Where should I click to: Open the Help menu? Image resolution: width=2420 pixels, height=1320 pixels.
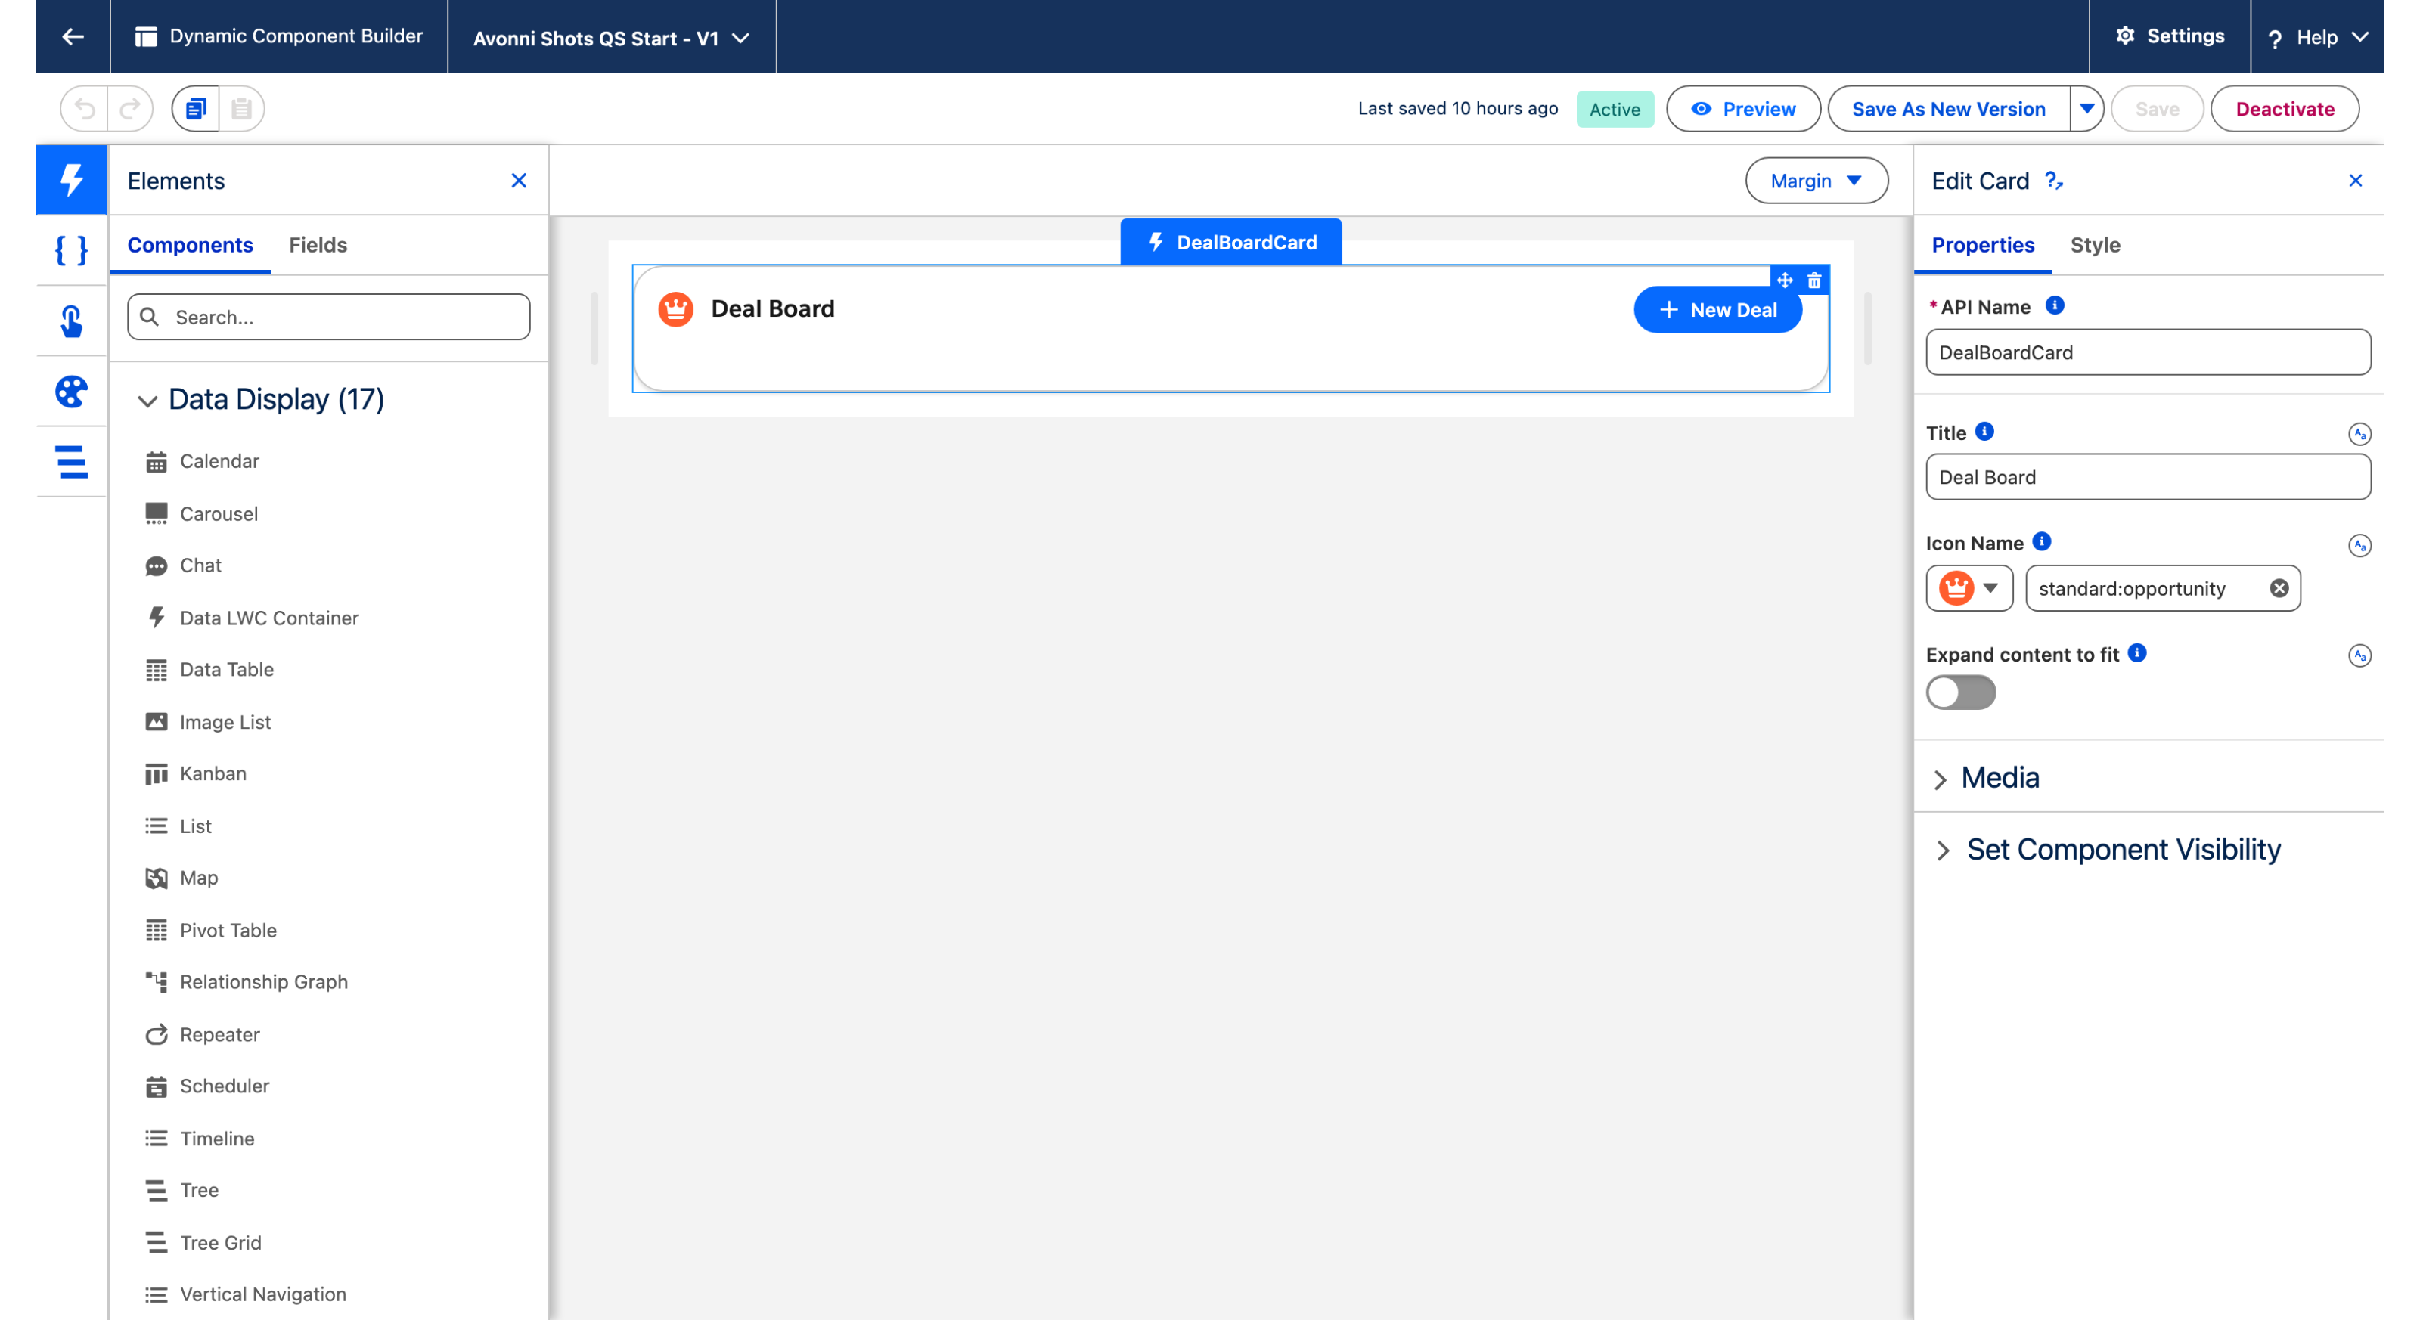pyautogui.click(x=2318, y=38)
